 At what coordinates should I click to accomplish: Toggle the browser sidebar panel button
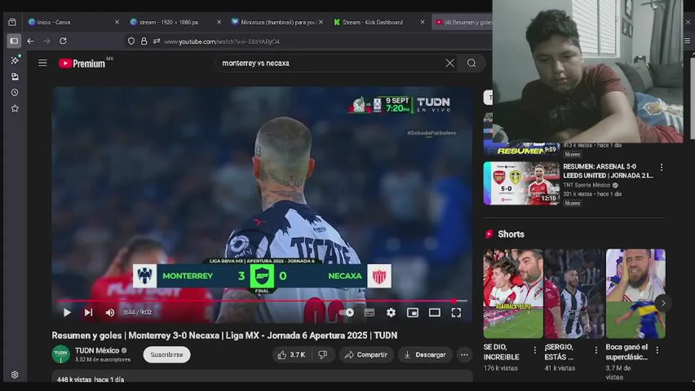click(14, 41)
